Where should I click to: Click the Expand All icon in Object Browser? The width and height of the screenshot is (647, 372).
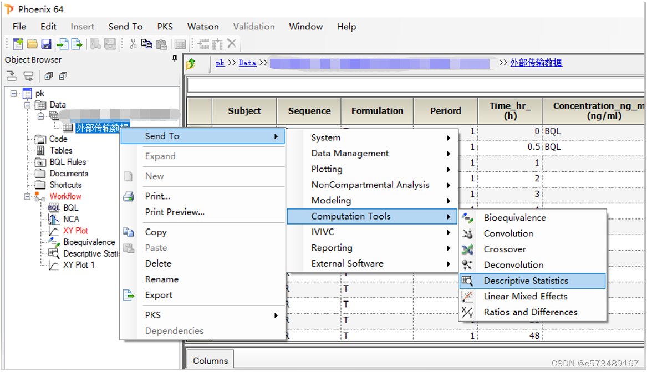coord(49,76)
